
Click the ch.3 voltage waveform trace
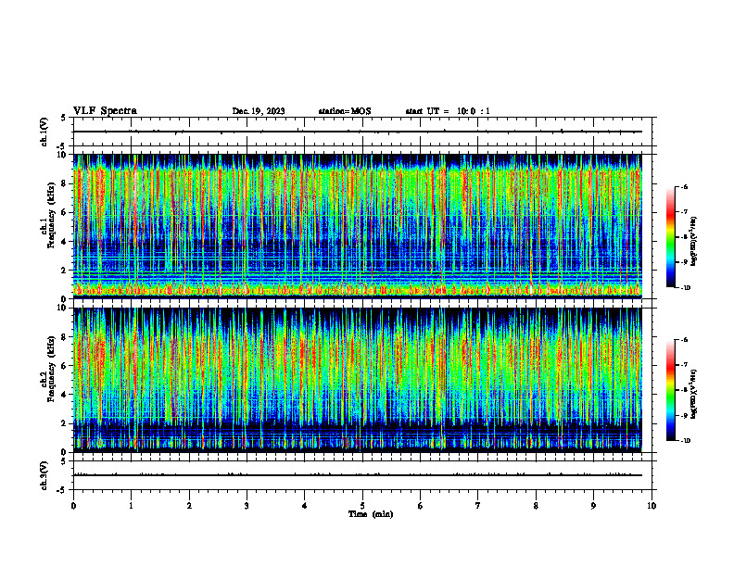coord(358,475)
